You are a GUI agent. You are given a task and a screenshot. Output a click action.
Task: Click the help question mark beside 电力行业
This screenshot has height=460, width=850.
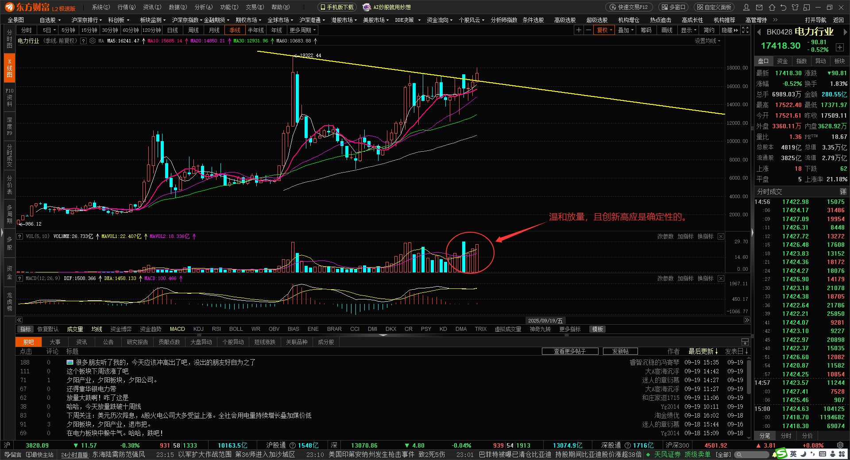83,41
